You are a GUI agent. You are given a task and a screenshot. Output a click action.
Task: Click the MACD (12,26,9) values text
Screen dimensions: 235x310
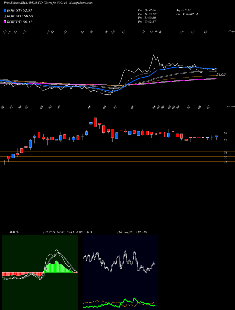pos(63,232)
